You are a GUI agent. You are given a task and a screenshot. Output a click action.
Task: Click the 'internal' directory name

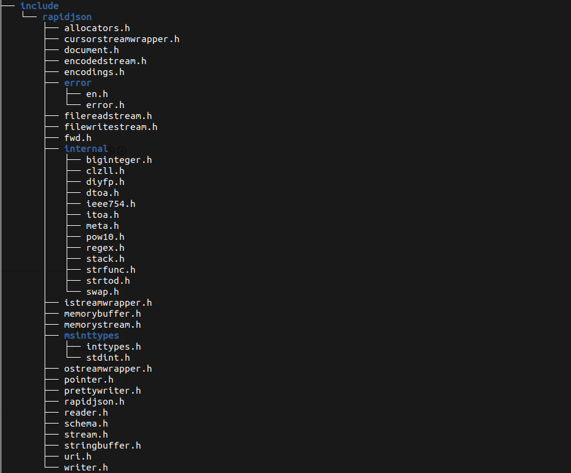[86, 149]
